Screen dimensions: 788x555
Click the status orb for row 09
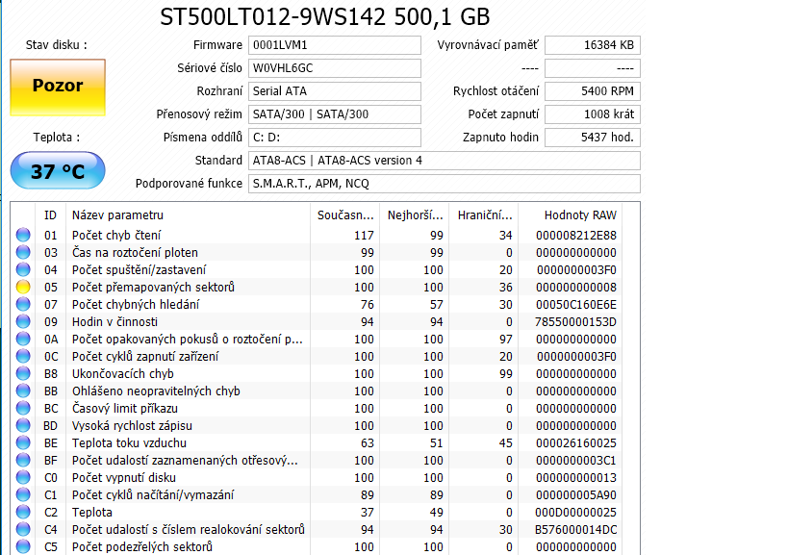(23, 321)
